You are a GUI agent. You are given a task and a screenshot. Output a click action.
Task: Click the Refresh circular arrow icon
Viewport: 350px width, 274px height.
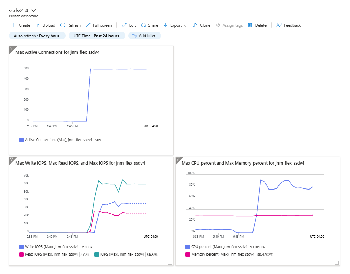[x=63, y=25]
